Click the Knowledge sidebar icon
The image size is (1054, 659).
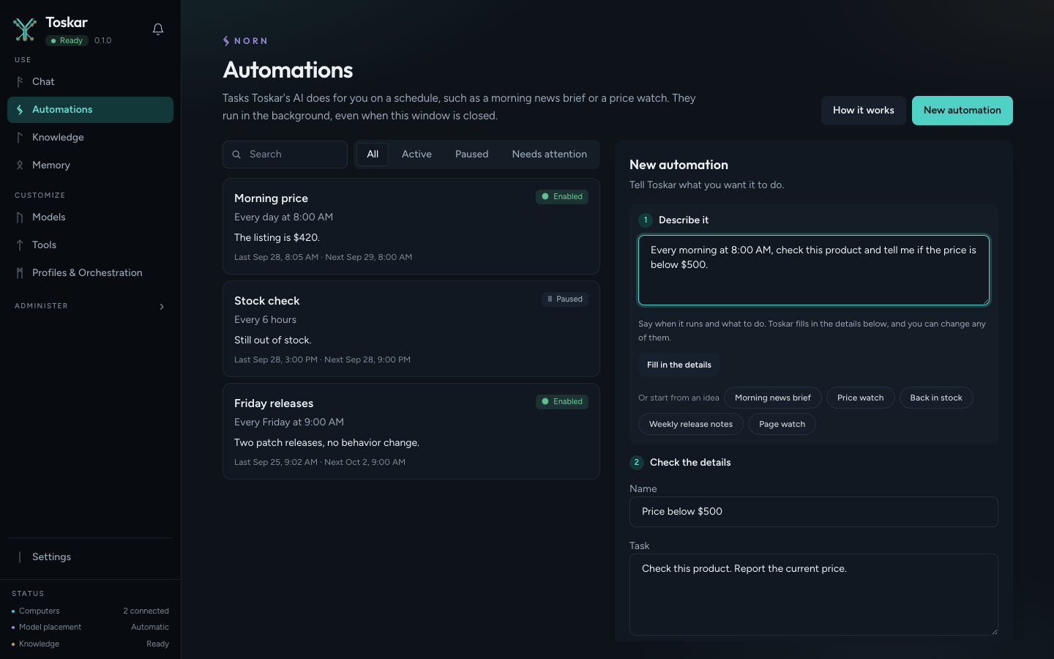click(20, 138)
